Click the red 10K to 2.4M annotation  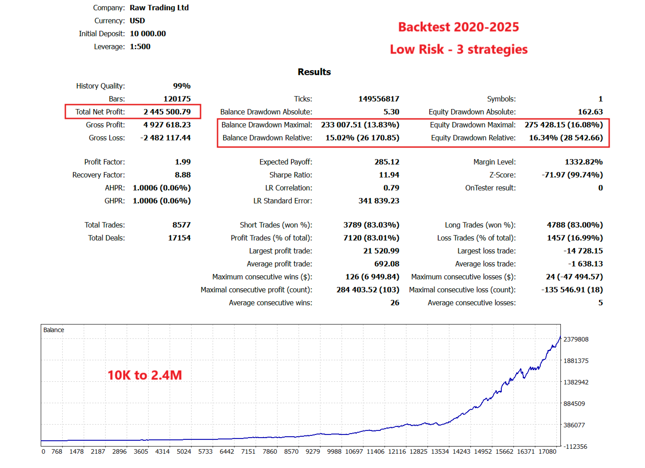[x=144, y=375]
